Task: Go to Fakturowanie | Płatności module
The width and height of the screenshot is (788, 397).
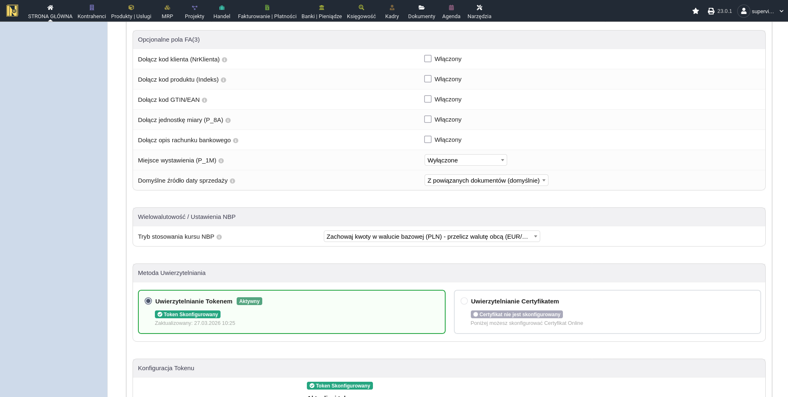Action: pos(267,12)
